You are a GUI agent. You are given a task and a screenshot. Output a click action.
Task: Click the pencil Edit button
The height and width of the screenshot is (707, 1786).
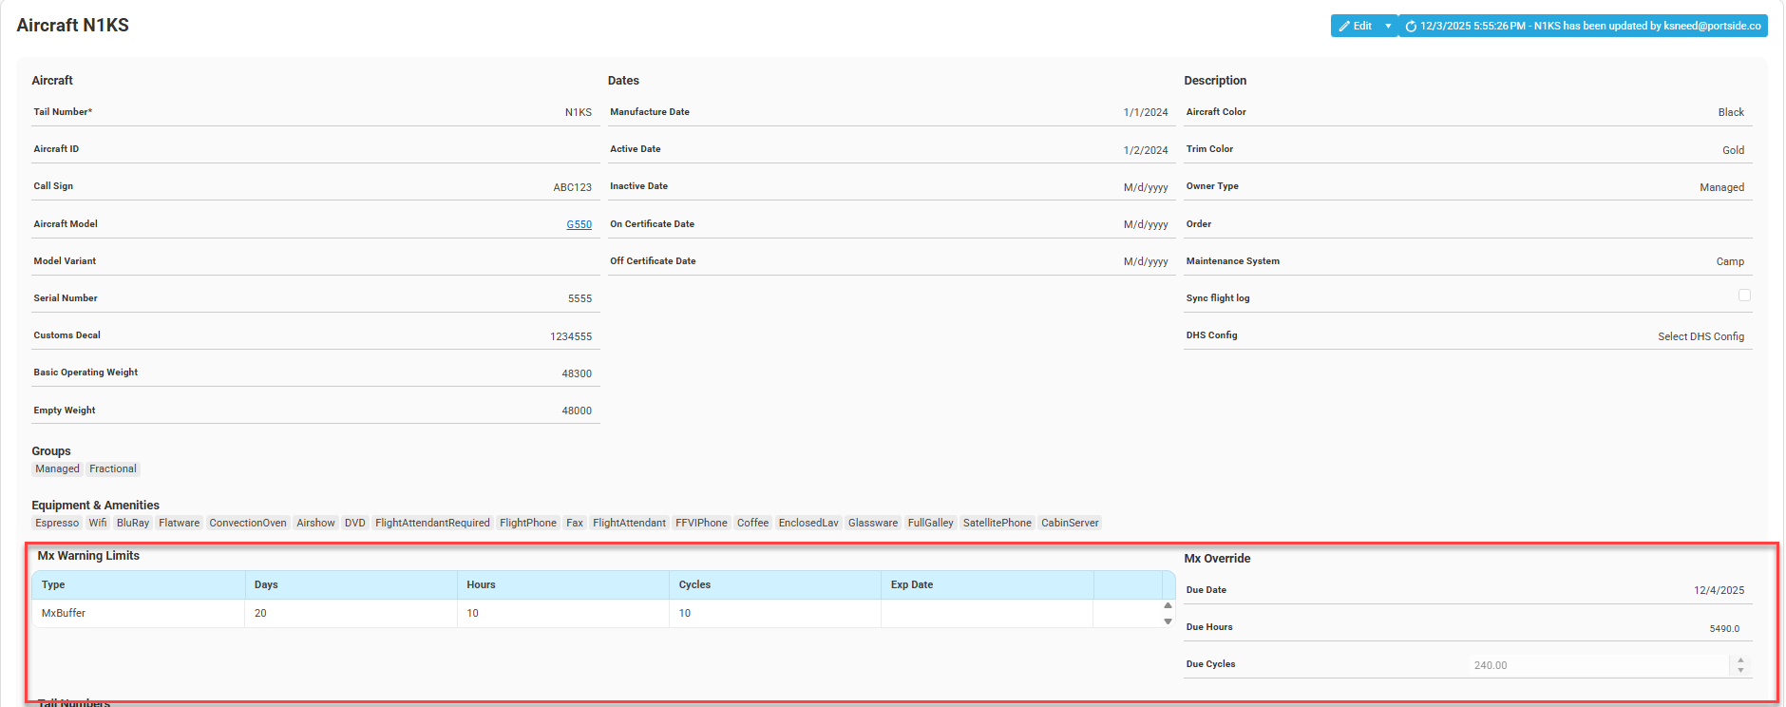tap(1356, 26)
